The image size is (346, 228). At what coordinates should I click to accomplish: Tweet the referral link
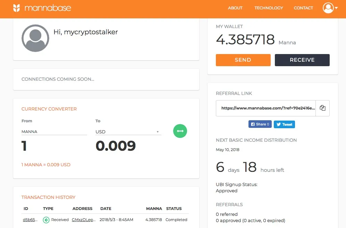coord(284,124)
